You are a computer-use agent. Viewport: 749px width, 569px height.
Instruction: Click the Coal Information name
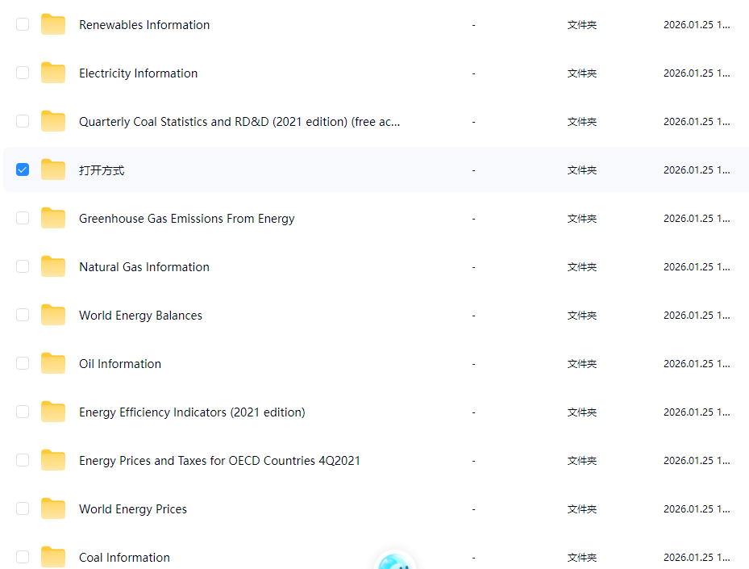point(124,558)
